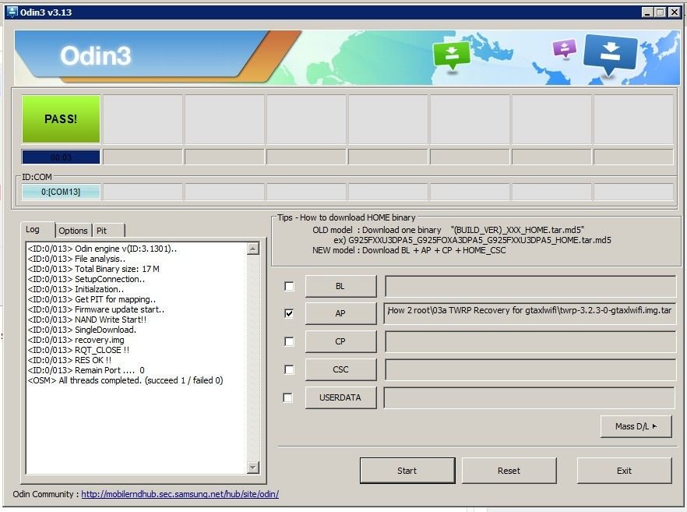Open the Mass D/L expander button
Screen dimensions: 687x512
coord(636,426)
